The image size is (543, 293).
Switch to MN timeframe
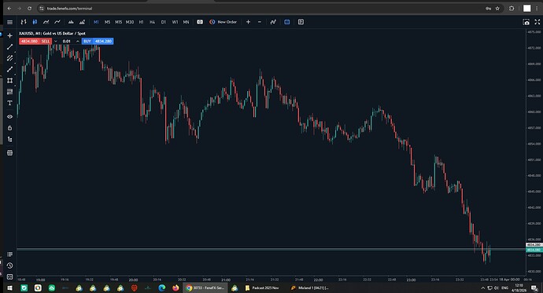(x=186, y=22)
